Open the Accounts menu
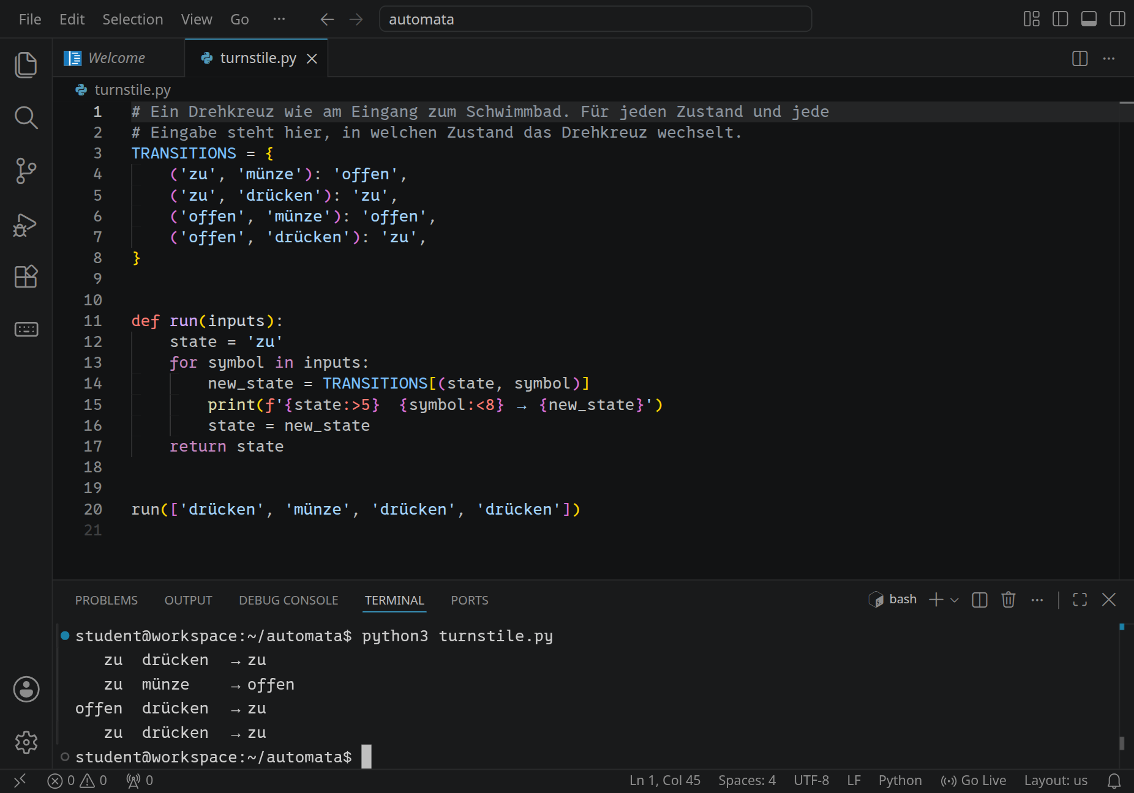Screen dimensions: 1134x793 26,690
